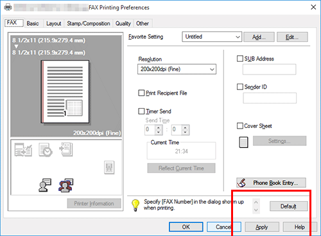
Task: Click the single user authentication icon
Action: pos(45,185)
